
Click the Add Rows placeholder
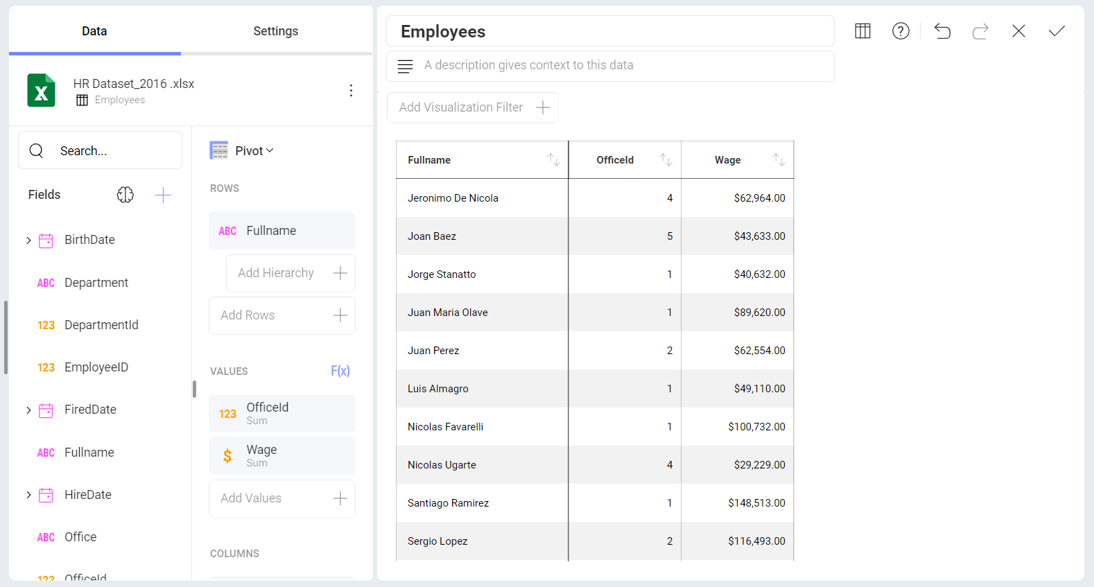coord(282,315)
